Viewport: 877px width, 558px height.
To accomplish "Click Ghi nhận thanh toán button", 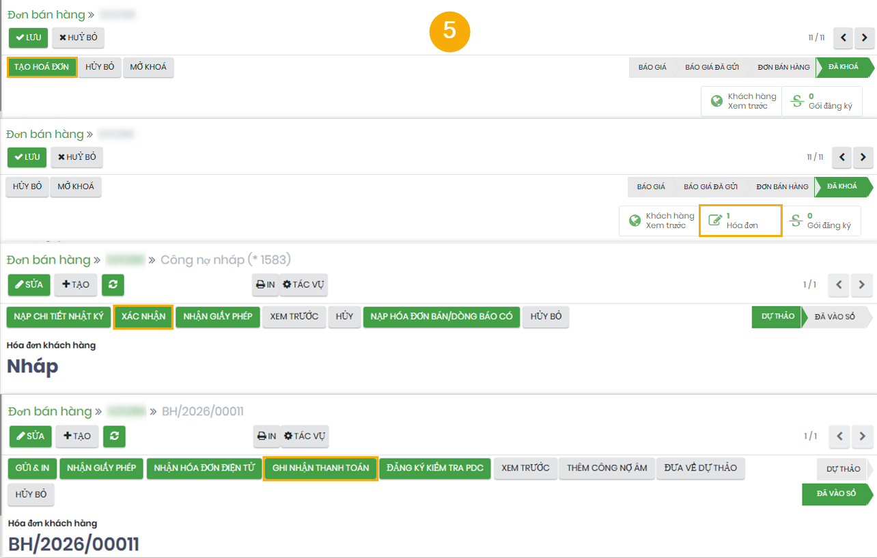I will click(320, 468).
